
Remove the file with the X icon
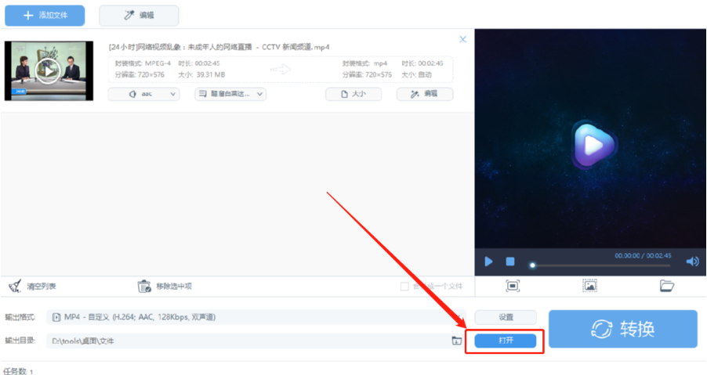[x=462, y=40]
